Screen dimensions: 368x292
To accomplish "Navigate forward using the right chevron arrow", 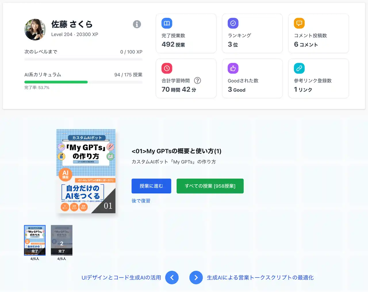I will (x=196, y=277).
